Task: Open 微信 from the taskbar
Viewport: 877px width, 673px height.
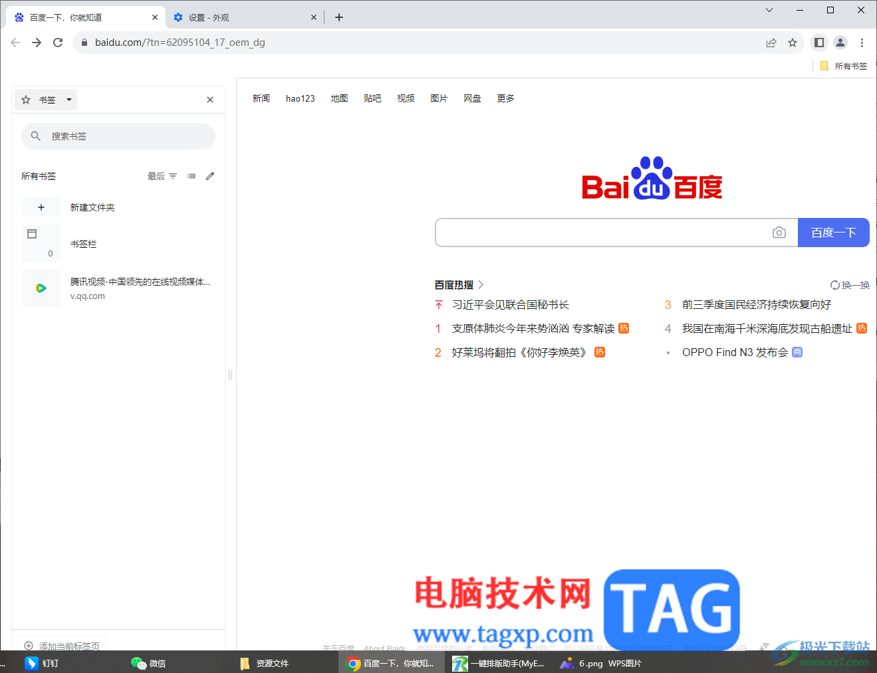Action: 148,663
